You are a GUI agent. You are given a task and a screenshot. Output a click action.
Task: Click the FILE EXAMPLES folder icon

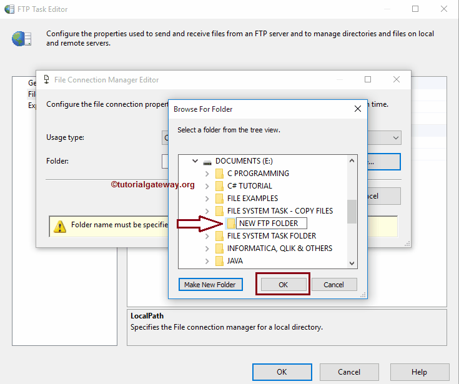click(x=219, y=199)
